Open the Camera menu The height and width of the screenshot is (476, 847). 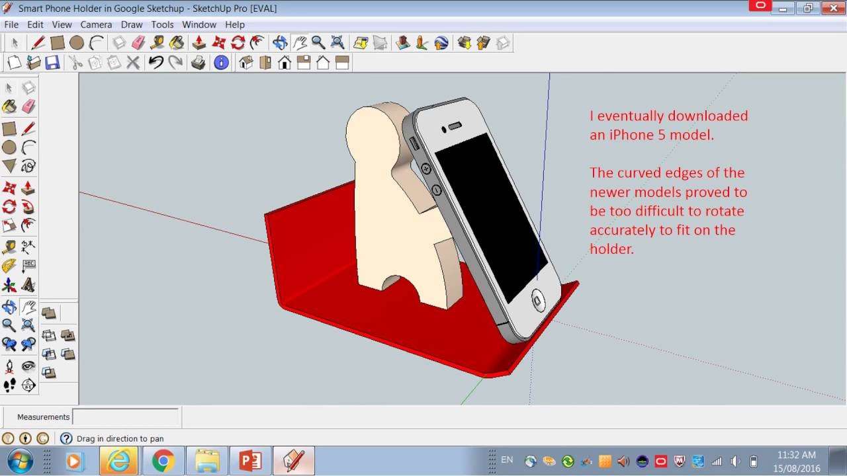(x=96, y=24)
